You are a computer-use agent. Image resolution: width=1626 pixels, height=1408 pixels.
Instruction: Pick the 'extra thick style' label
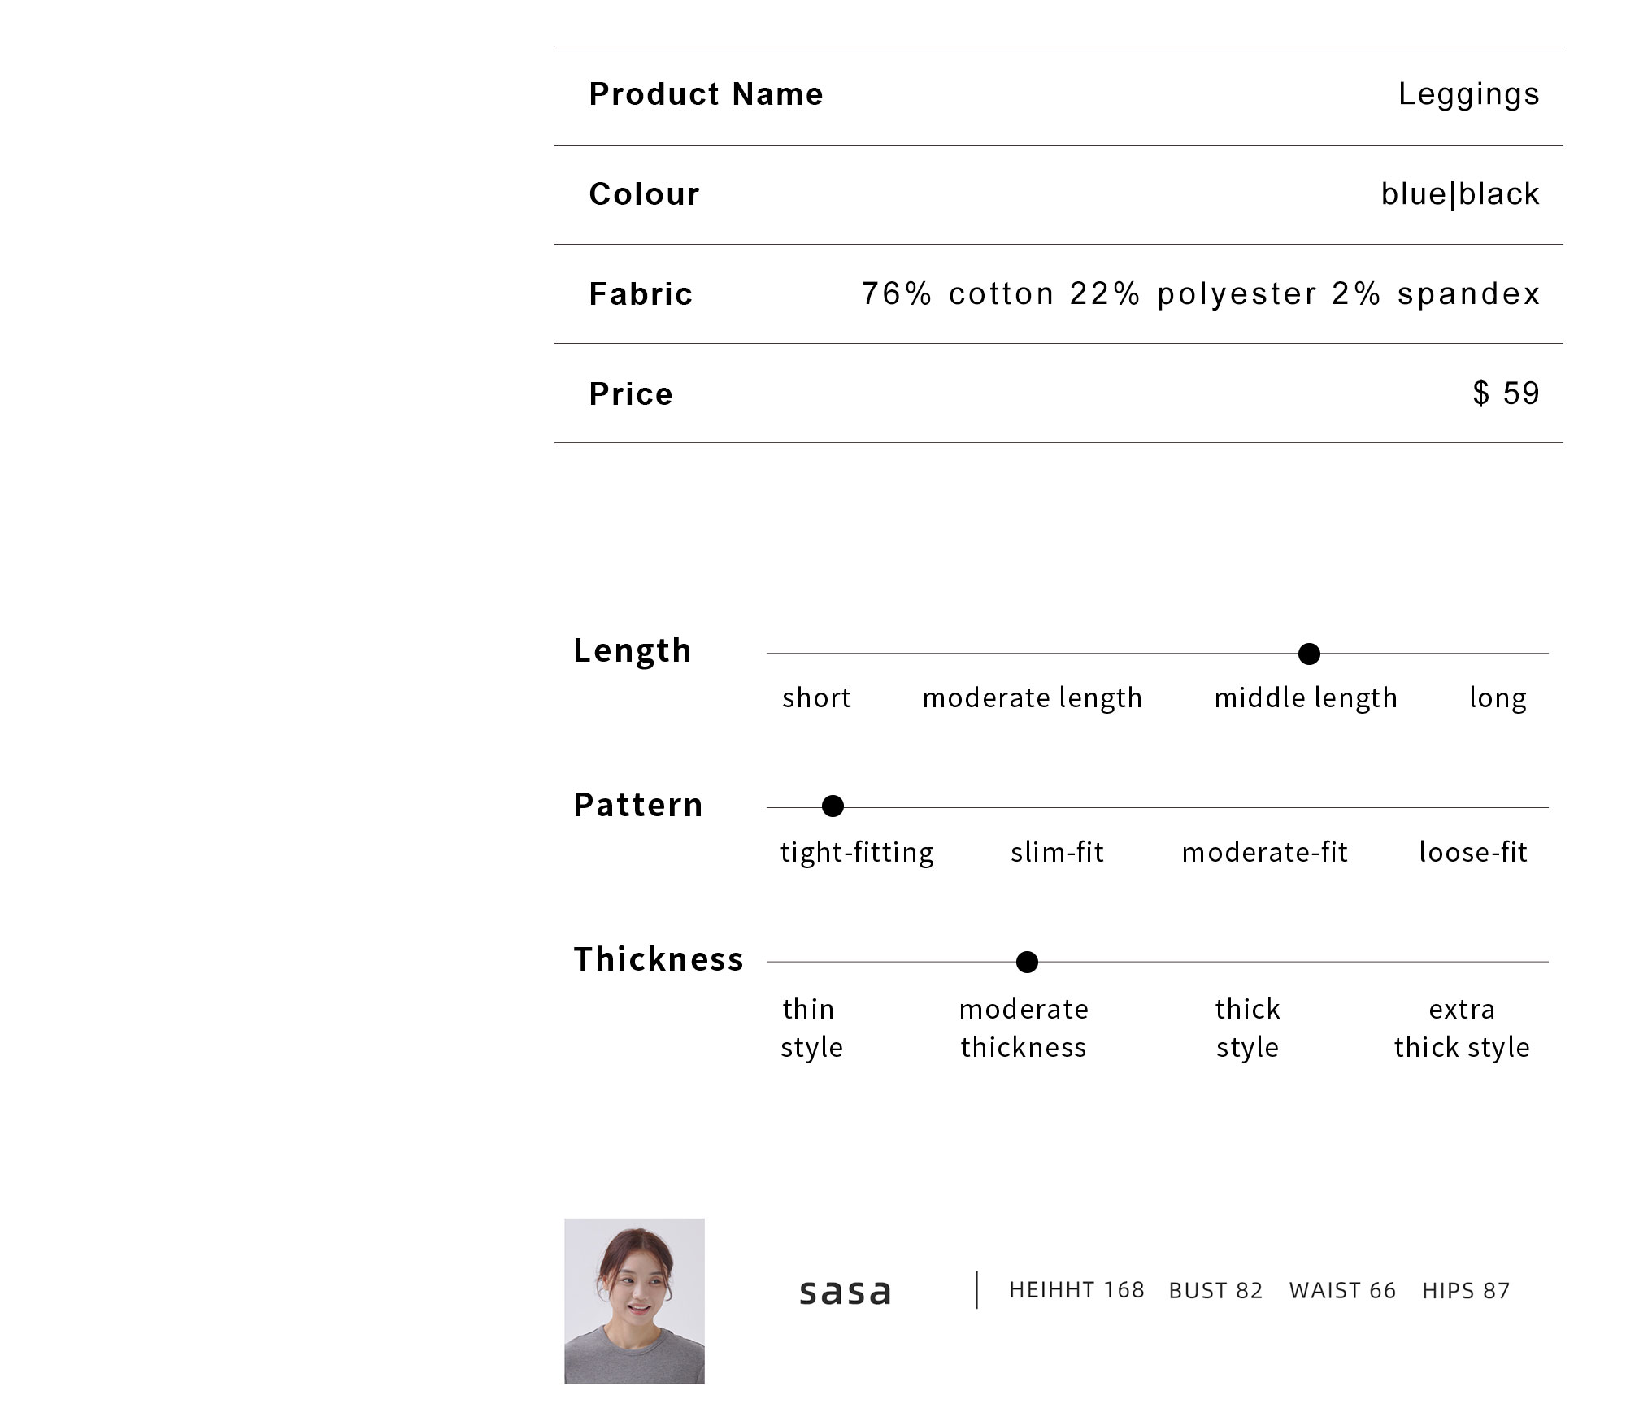pyautogui.click(x=1462, y=1028)
